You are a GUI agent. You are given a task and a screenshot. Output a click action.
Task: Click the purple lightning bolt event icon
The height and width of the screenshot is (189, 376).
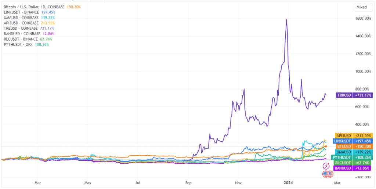[325, 166]
